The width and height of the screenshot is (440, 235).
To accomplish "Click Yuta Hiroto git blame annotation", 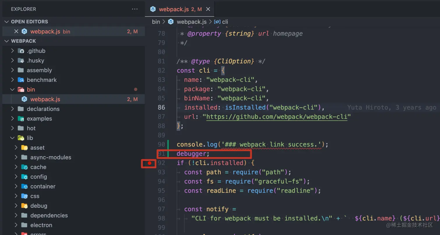I will point(392,108).
